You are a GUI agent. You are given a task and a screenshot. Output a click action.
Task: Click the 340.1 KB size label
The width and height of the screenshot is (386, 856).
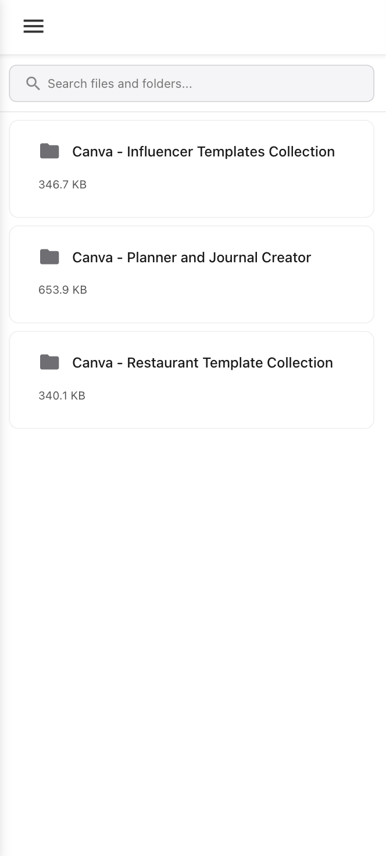[62, 396]
